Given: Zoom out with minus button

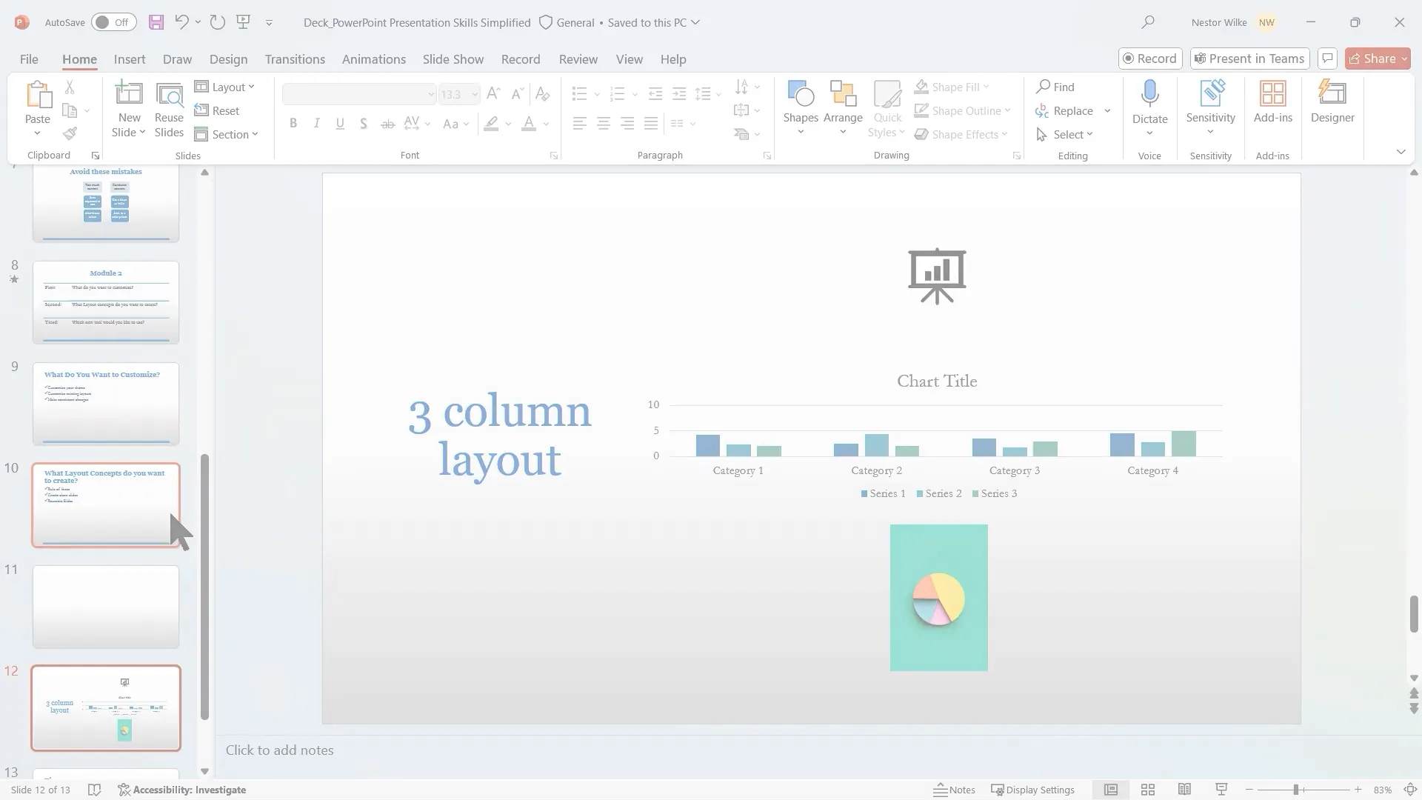Looking at the screenshot, I should pos(1249,790).
